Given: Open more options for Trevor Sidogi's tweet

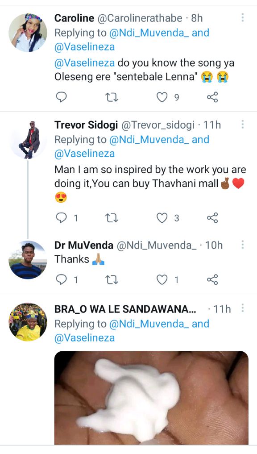Looking at the screenshot, I should pyautogui.click(x=243, y=124).
